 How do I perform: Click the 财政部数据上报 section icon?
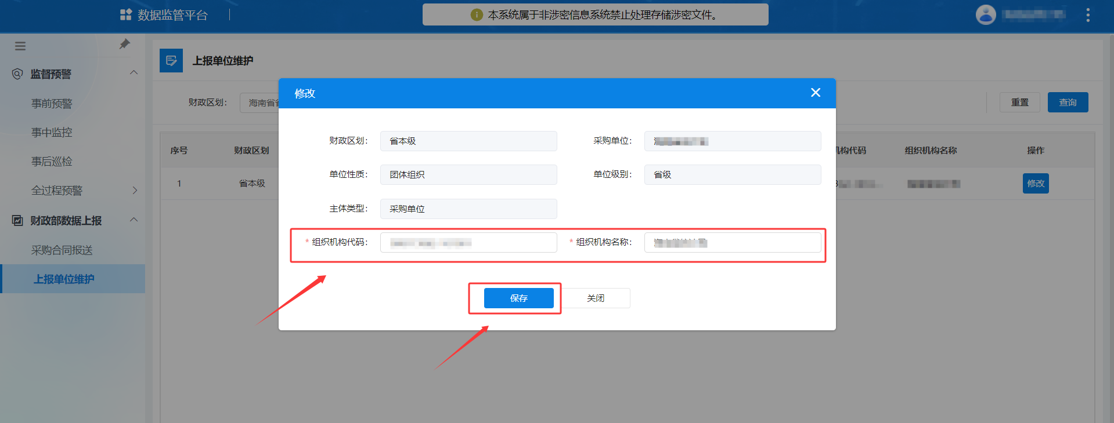[x=17, y=221]
